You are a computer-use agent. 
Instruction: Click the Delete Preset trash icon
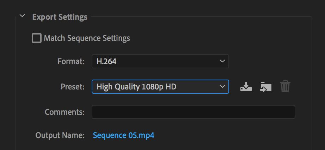click(x=285, y=86)
